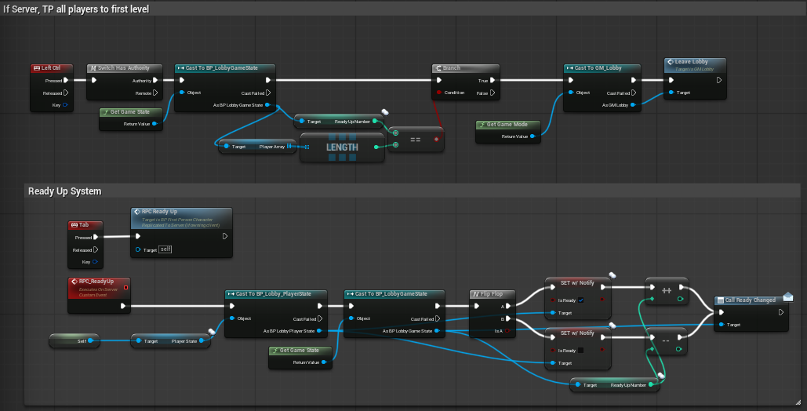Click the self Target field on RPC Ready Up

point(165,249)
